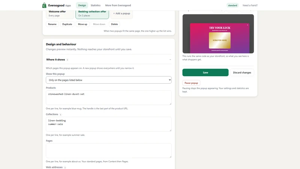Click the SCRATCH HERE card in preview
Screen dimensions: 300x169
point(220,40)
